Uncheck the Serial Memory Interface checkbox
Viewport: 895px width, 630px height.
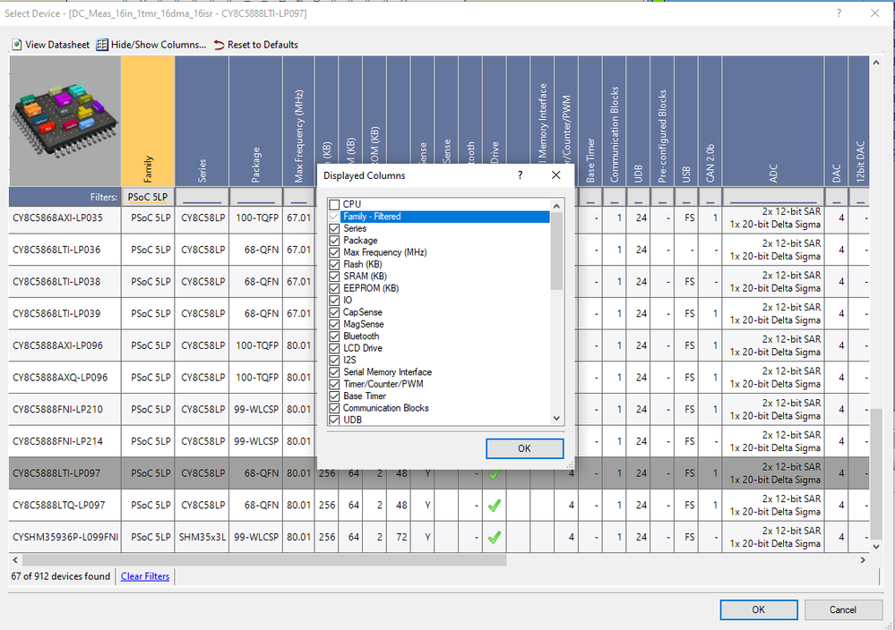[334, 372]
